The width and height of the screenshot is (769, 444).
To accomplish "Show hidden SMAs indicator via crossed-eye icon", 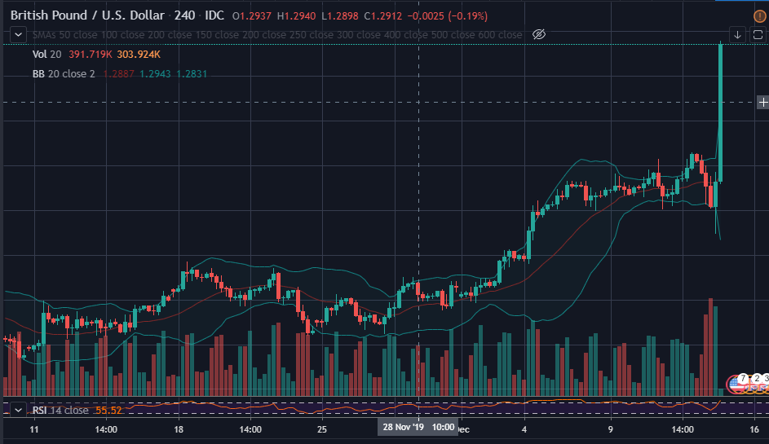I will tap(539, 34).
